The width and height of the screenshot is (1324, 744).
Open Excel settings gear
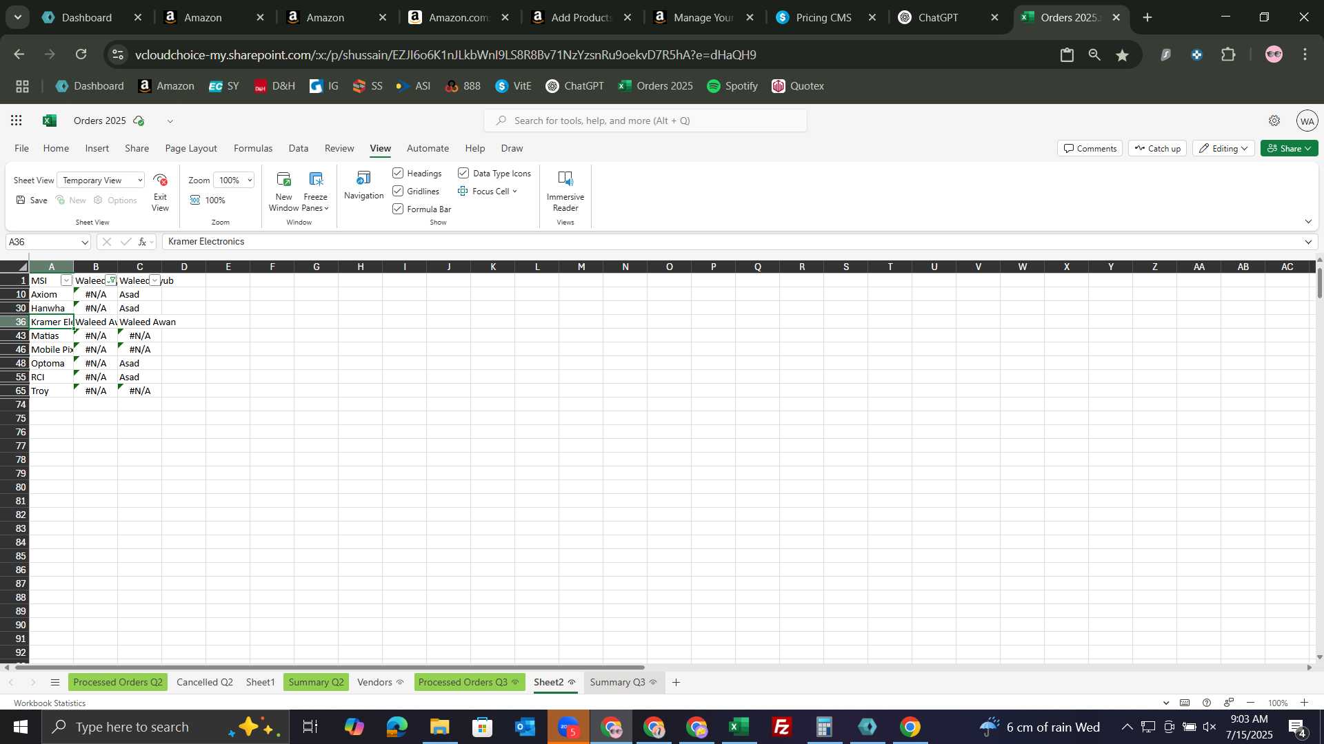pos(1274,121)
